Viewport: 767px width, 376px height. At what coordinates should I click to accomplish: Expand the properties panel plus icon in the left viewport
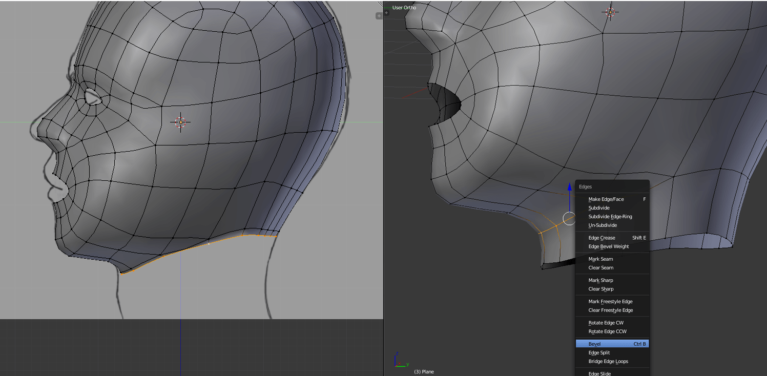(379, 16)
